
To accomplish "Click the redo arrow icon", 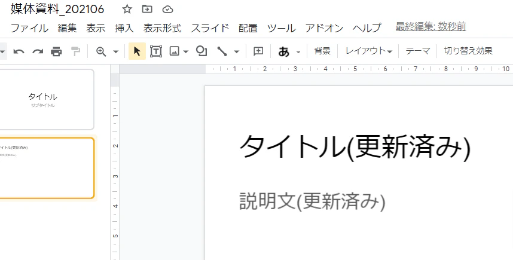I will pyautogui.click(x=38, y=51).
